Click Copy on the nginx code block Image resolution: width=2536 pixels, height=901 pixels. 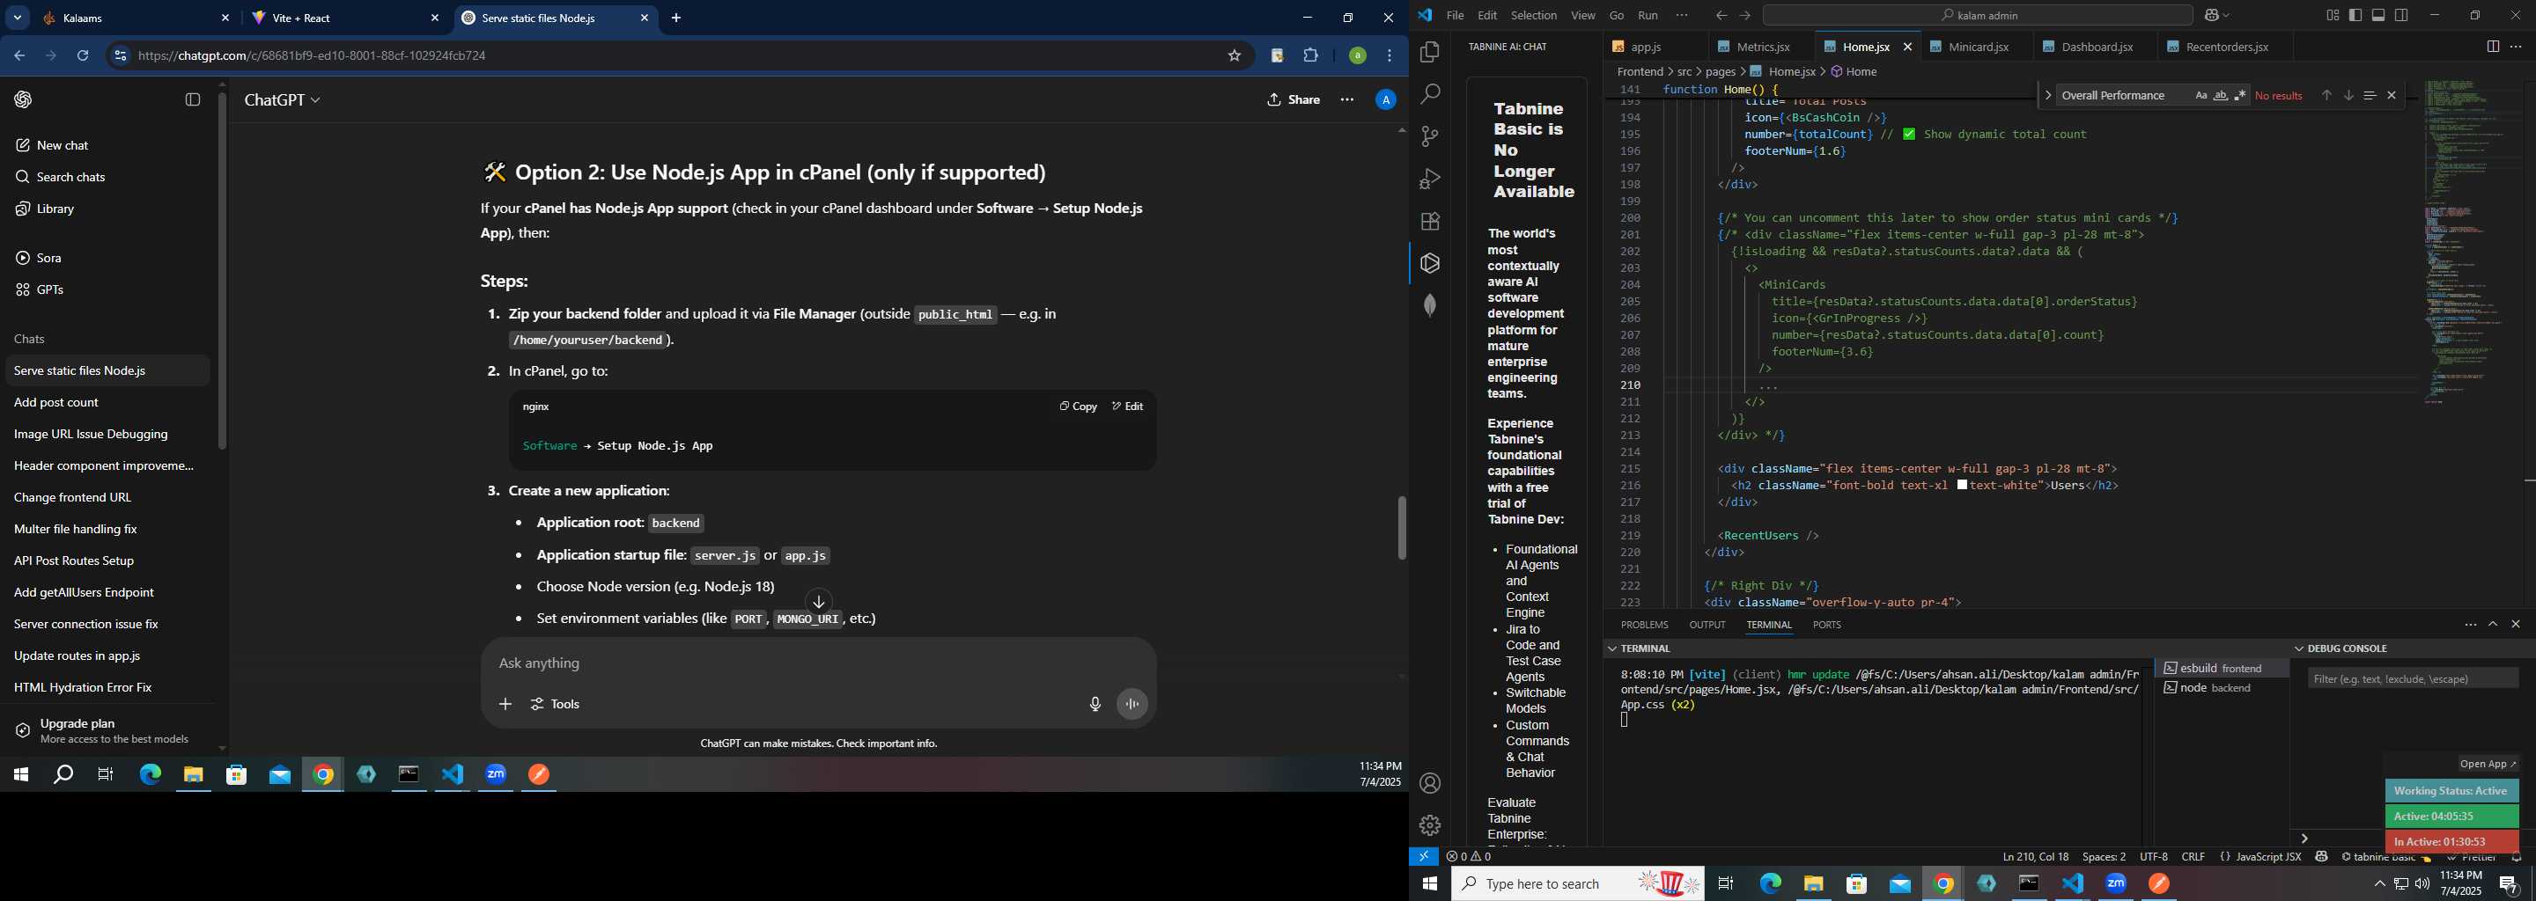tap(1078, 407)
